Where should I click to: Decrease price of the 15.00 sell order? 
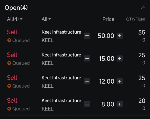click(87, 58)
